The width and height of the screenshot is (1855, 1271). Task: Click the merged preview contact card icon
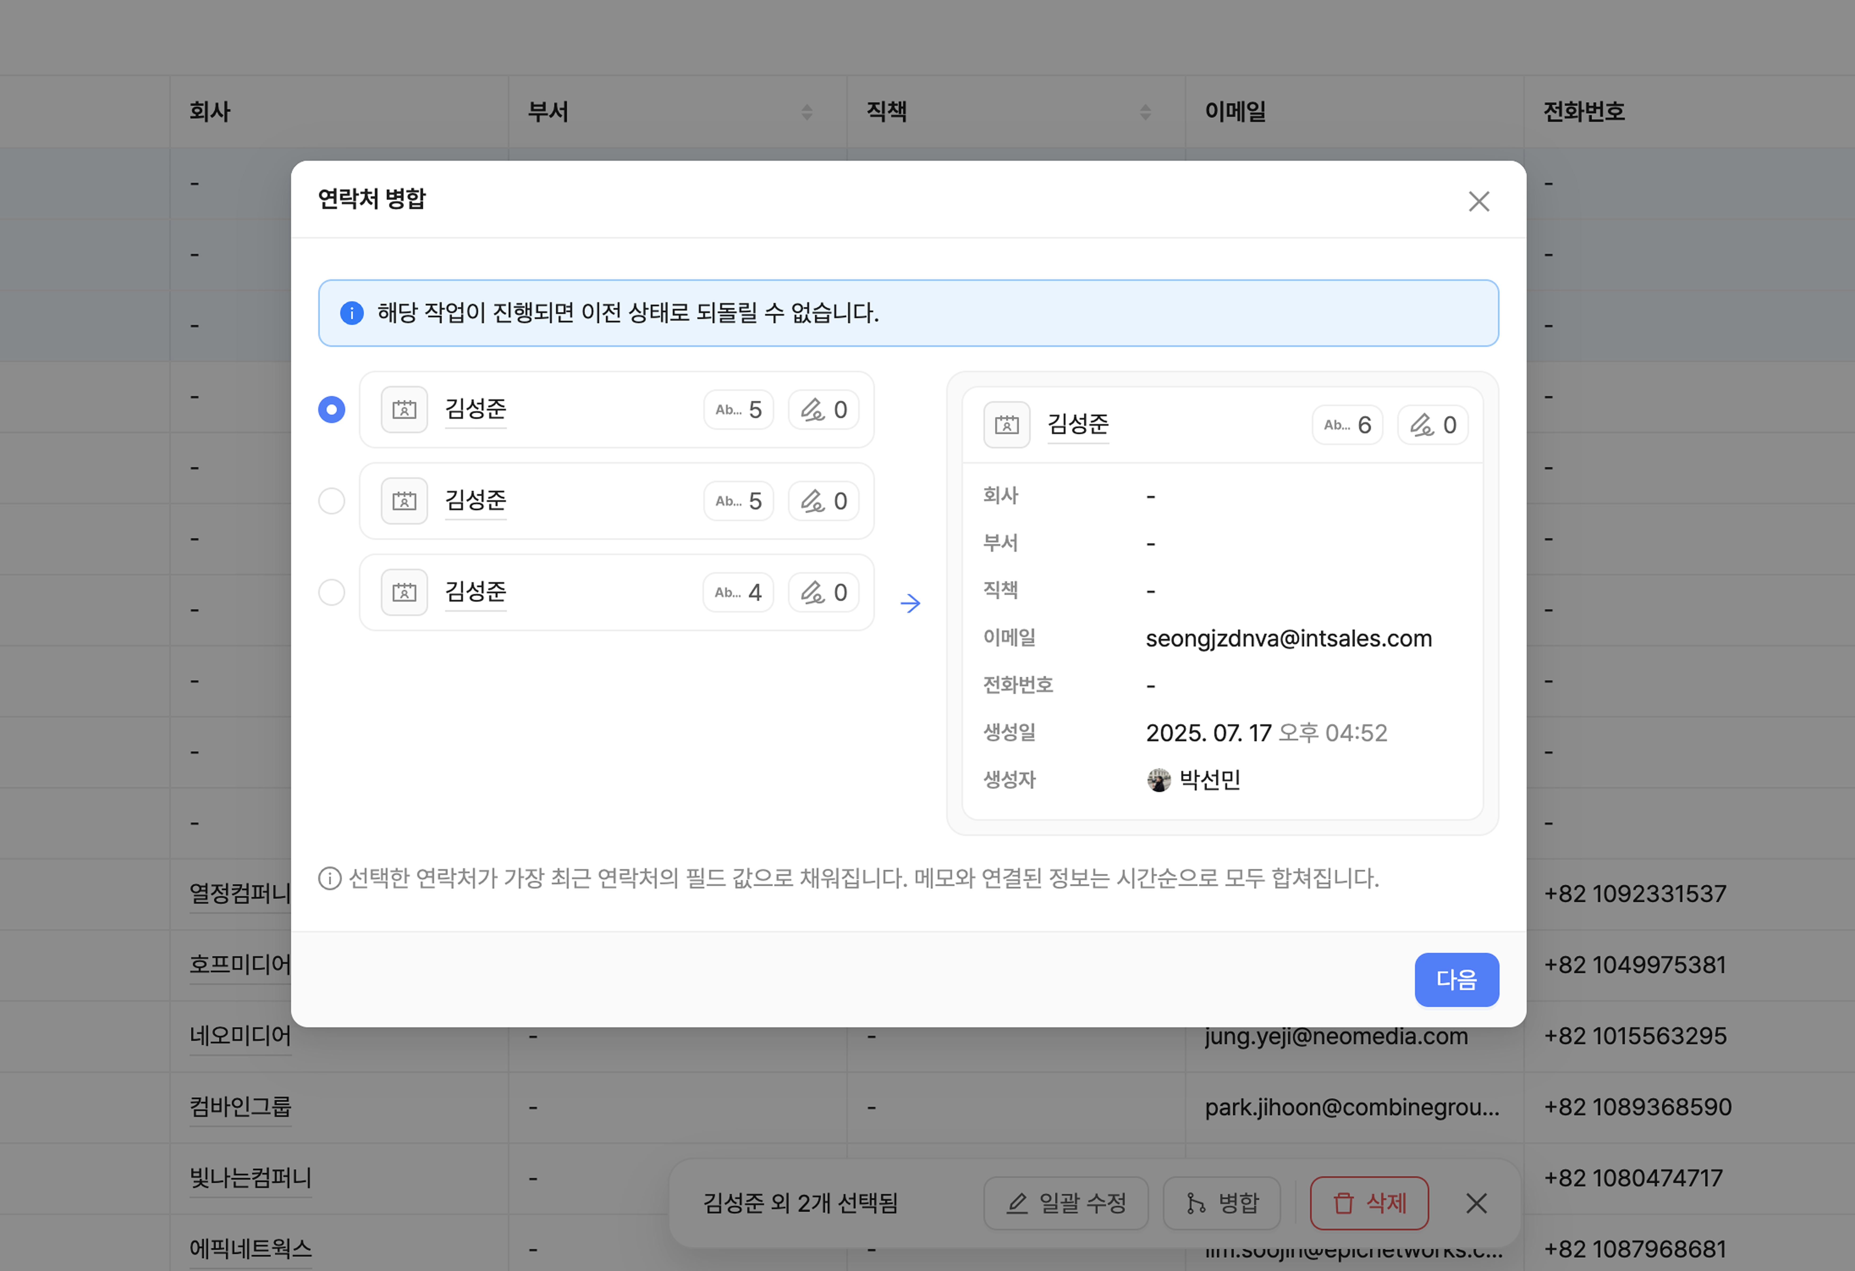click(x=1007, y=424)
